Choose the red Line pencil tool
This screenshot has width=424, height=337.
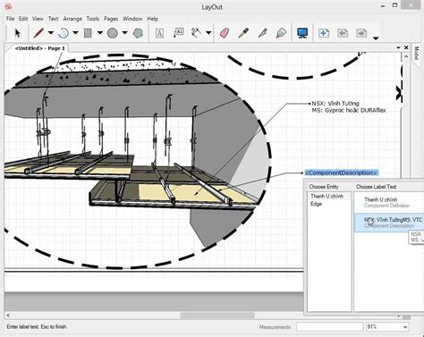38,33
